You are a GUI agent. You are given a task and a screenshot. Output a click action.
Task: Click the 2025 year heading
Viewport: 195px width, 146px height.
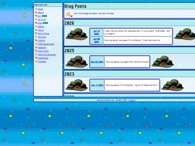pos(69,51)
